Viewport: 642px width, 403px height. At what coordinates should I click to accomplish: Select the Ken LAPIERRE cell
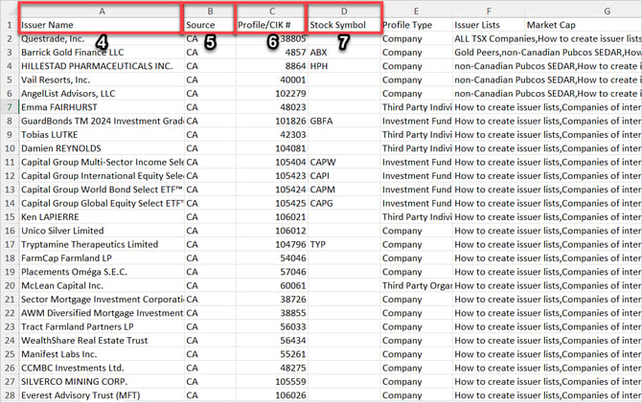point(102,217)
